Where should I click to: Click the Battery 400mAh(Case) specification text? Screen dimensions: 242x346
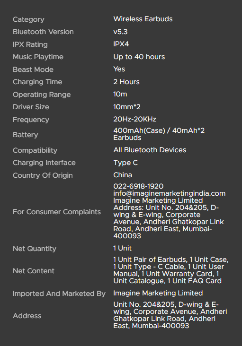pyautogui.click(x=159, y=134)
